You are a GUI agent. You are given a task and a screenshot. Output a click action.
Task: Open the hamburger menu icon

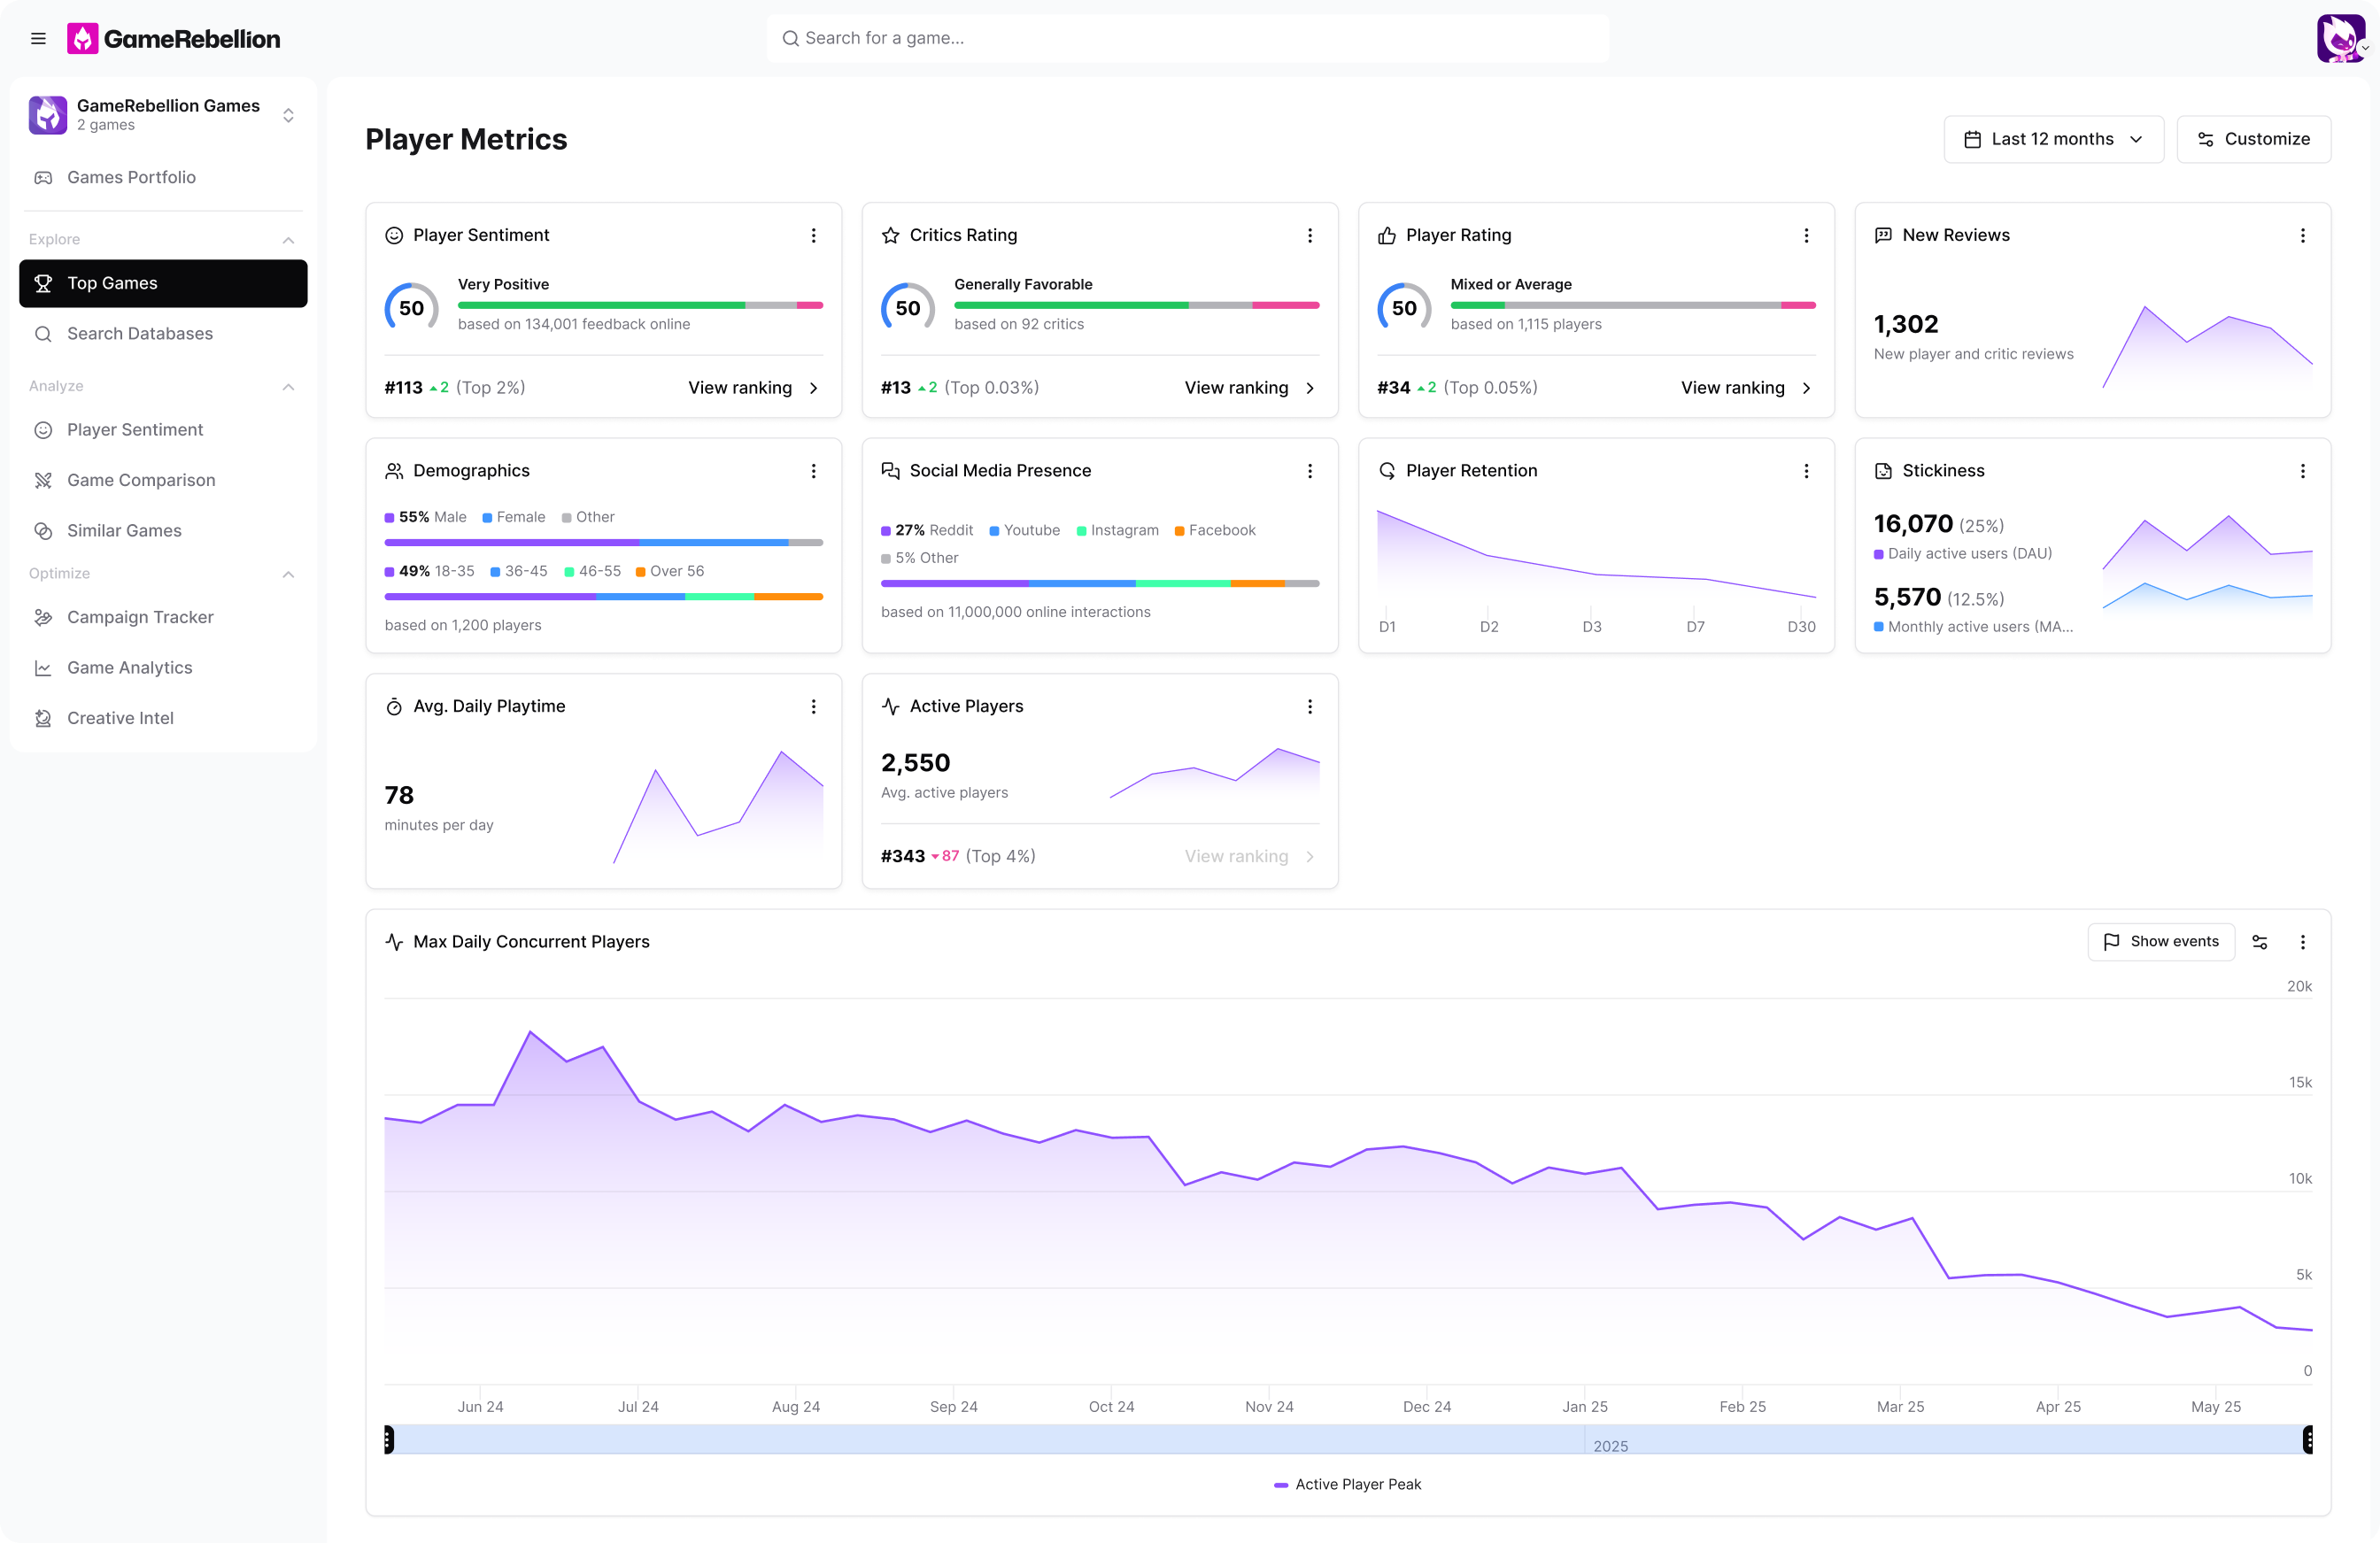[38, 38]
